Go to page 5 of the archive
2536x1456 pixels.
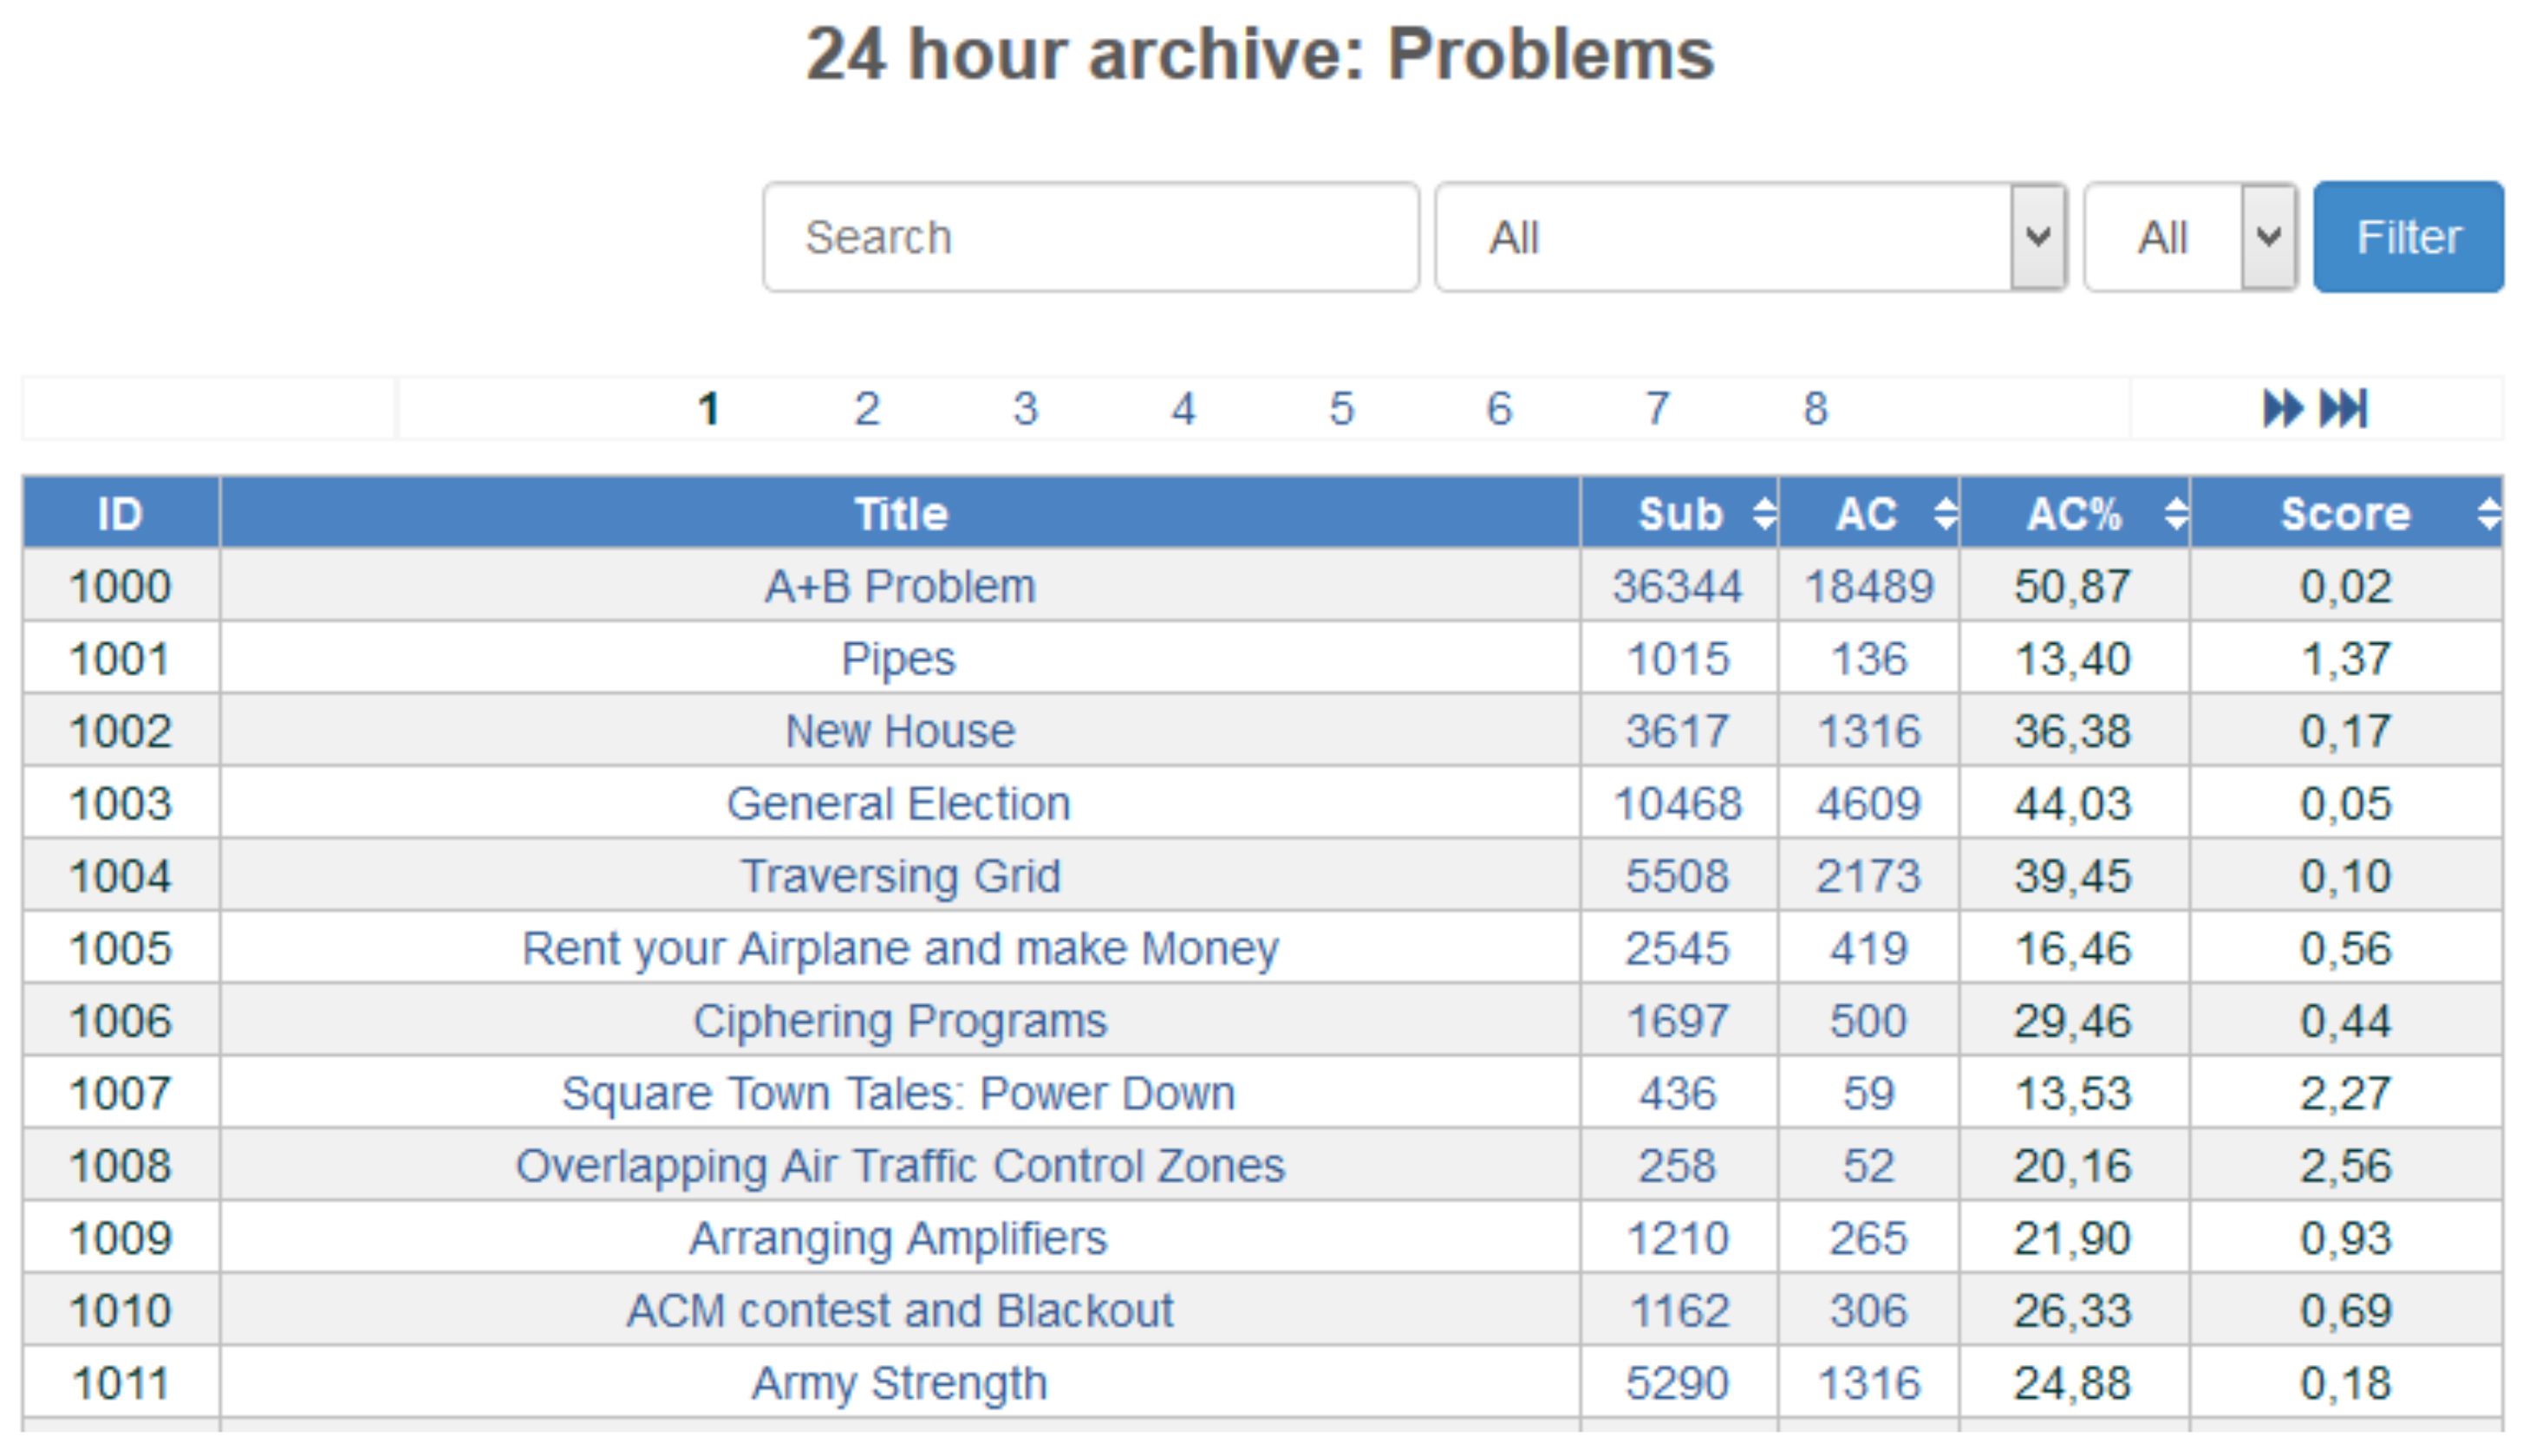[x=1341, y=409]
